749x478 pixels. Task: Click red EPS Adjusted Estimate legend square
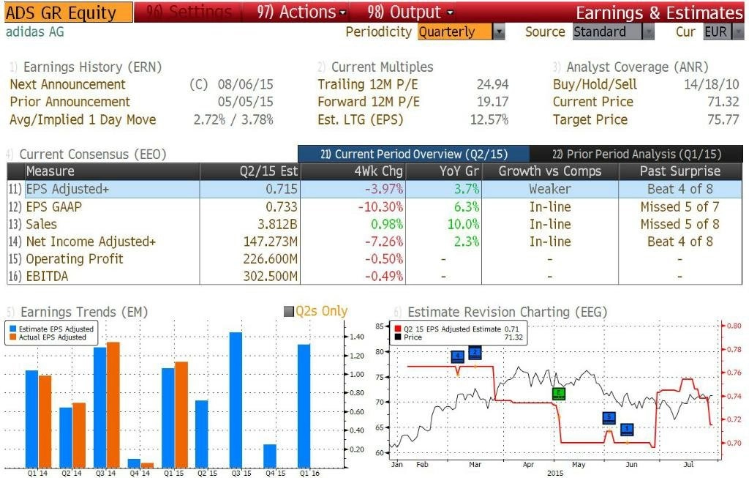point(398,329)
